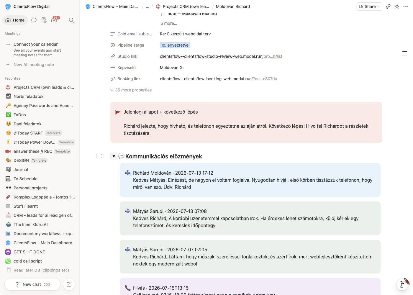
Task: Click the Meetings section label
Action: coord(13,34)
